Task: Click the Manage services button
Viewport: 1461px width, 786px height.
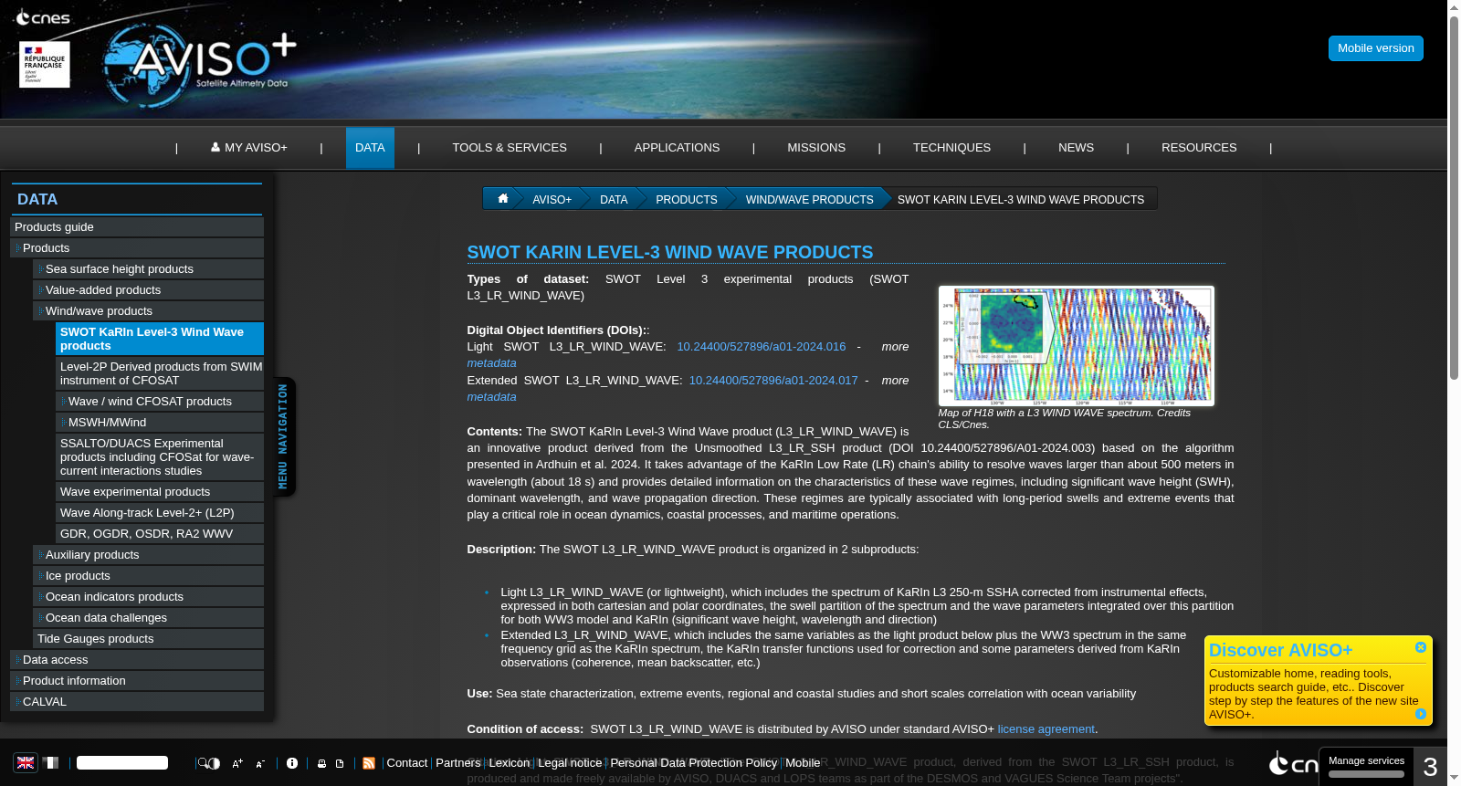Action: coord(1366,767)
